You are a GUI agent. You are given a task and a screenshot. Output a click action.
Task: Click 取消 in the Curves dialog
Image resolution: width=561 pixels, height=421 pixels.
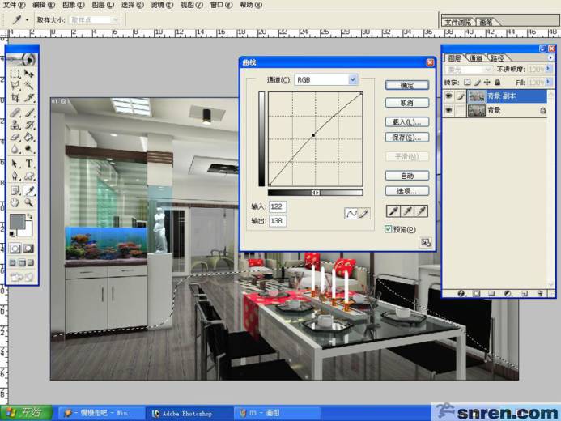point(407,103)
